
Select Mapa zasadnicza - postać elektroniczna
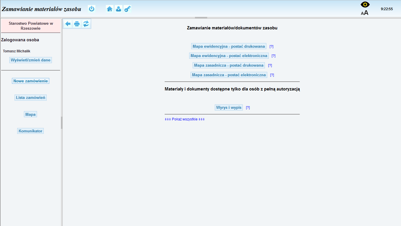pos(229,75)
